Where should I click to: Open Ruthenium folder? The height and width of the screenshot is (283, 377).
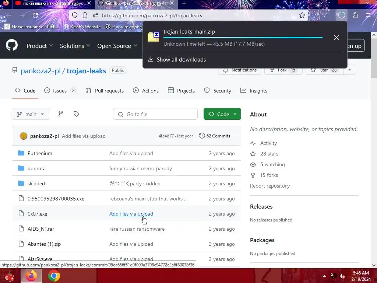tap(40, 153)
